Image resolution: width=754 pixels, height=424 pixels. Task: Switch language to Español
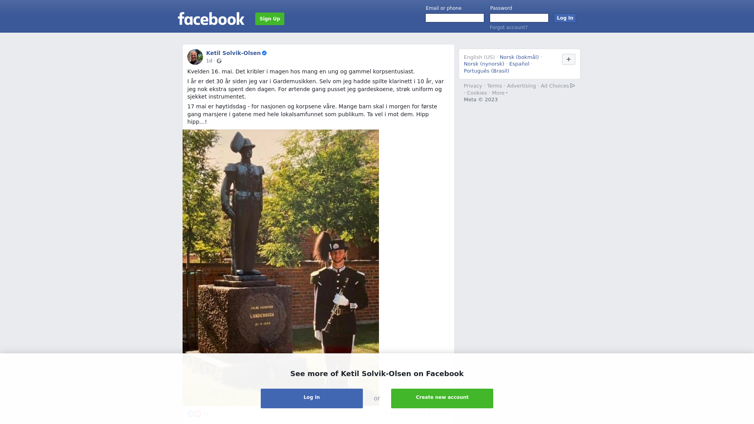coord(519,64)
